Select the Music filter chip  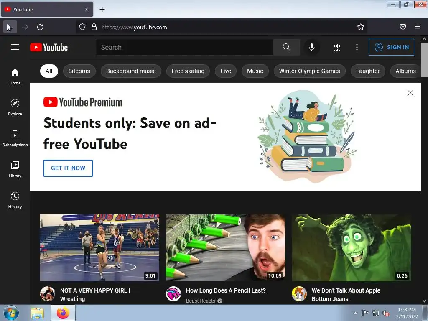255,71
